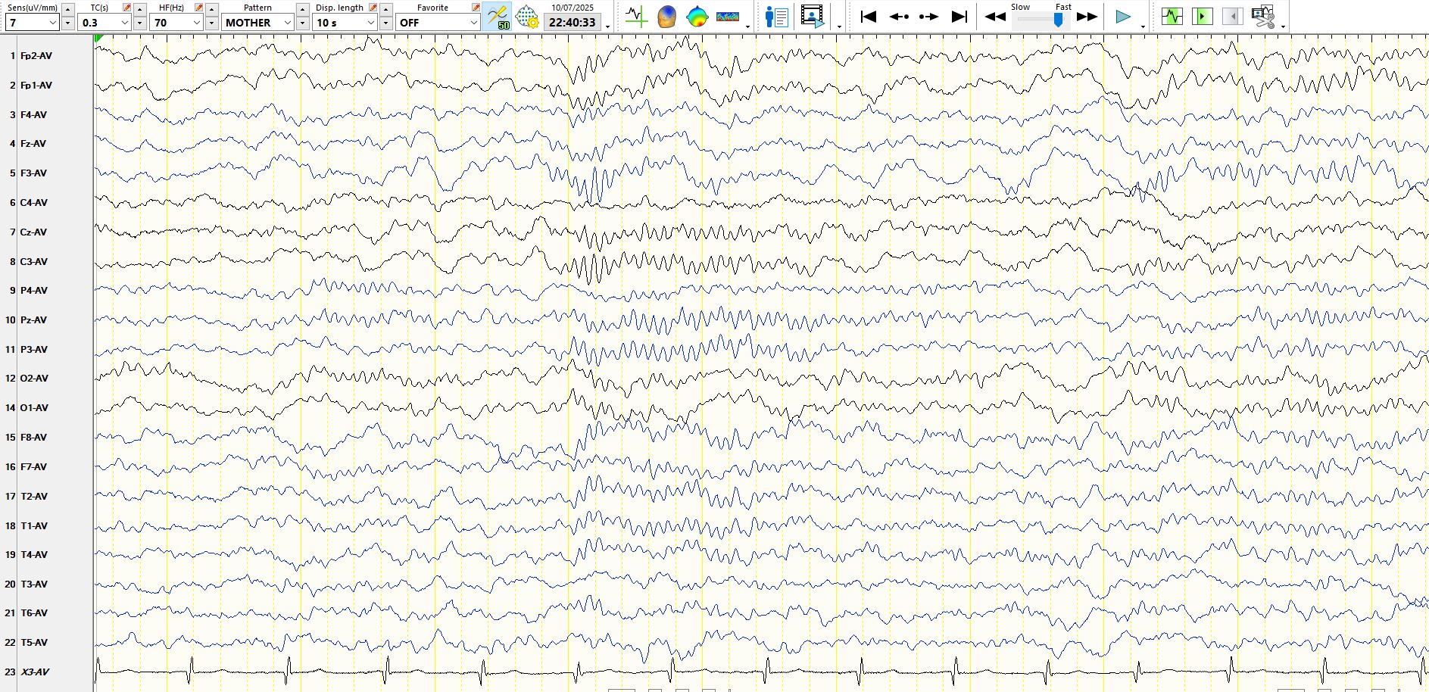Toggle the green forward page mode button
This screenshot has height=692, width=1429.
coord(1202,17)
